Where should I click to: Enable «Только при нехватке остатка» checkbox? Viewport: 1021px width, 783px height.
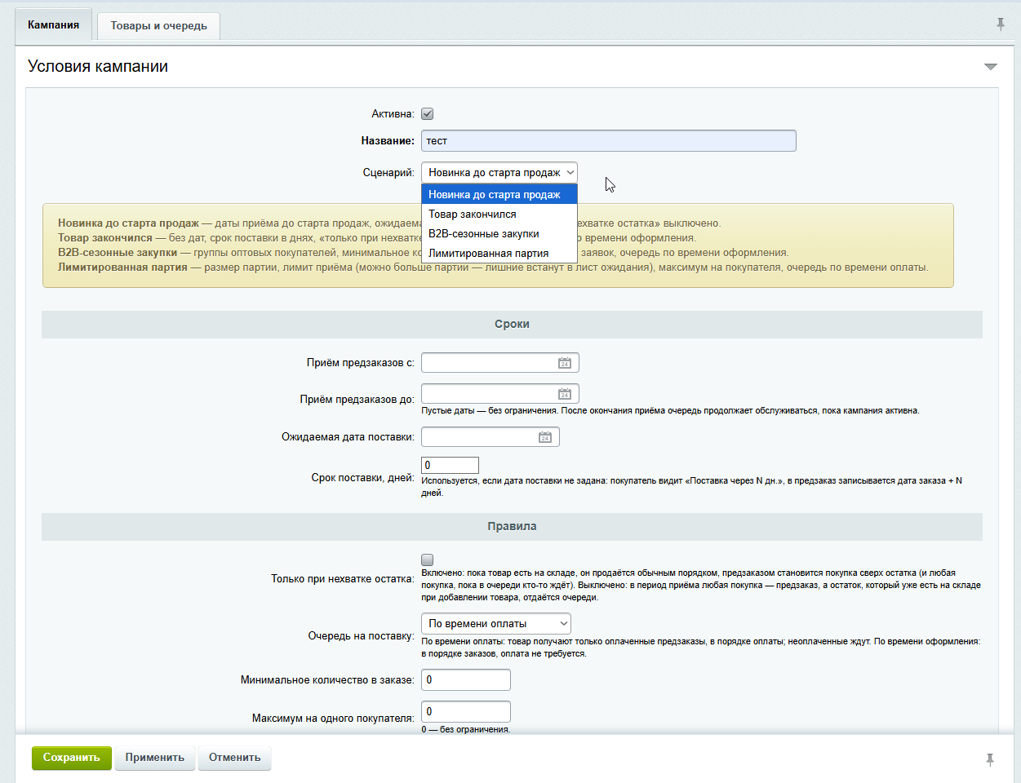[427, 560]
